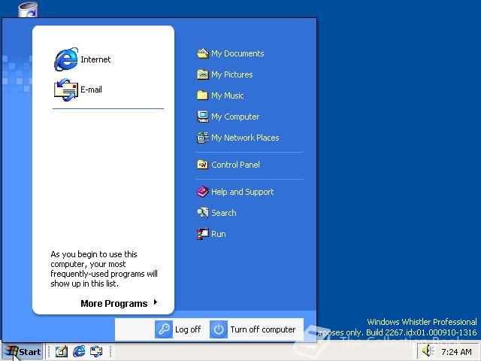Open the More Programs submenu label

coord(113,304)
